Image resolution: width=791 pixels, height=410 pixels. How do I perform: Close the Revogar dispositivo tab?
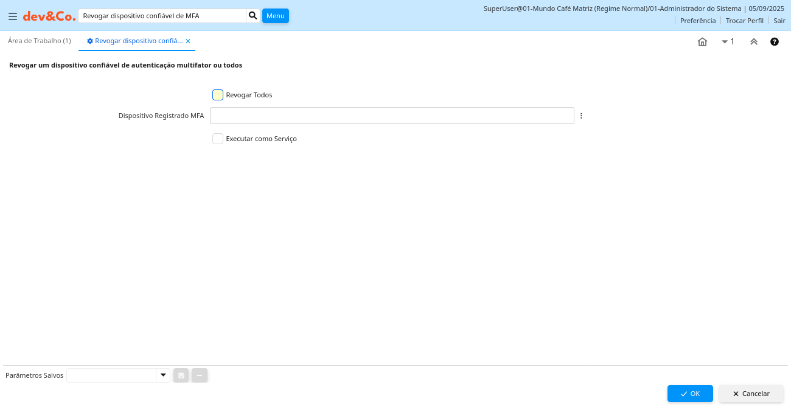188,41
